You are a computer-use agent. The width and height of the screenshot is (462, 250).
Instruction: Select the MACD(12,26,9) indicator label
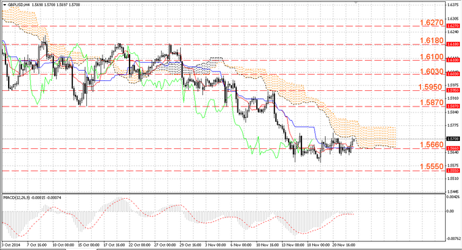coord(16,197)
